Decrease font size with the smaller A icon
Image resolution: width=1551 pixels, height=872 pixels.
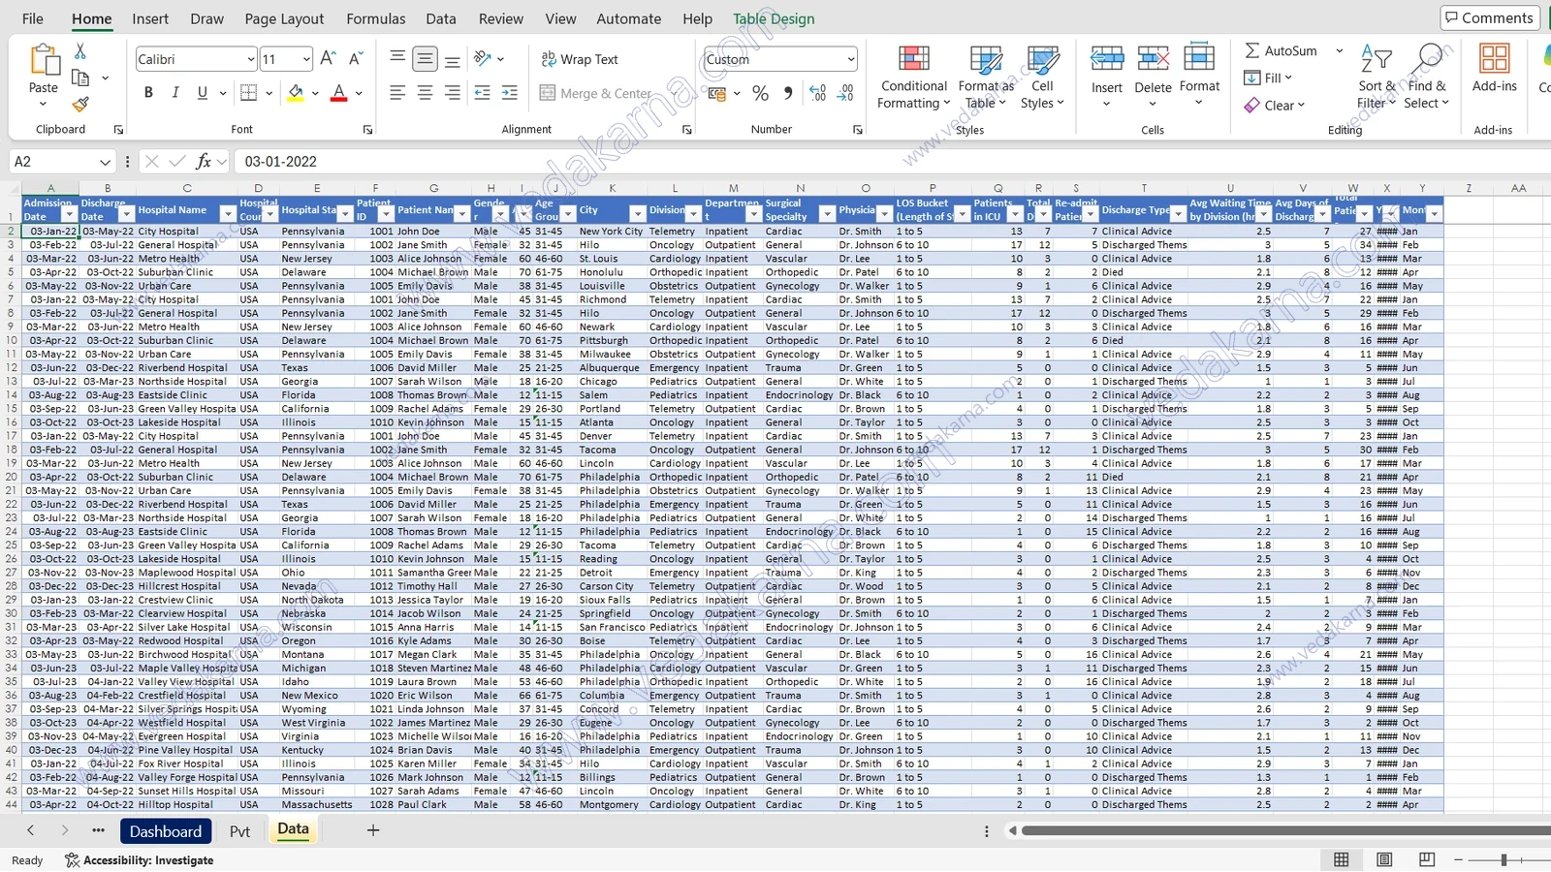click(x=355, y=59)
